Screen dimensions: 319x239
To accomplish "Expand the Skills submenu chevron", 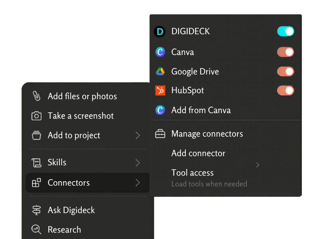I will point(138,163).
